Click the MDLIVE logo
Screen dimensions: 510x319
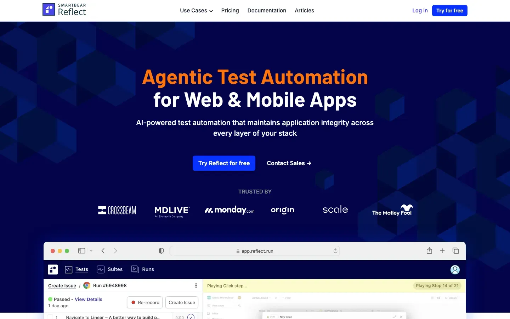(x=172, y=211)
